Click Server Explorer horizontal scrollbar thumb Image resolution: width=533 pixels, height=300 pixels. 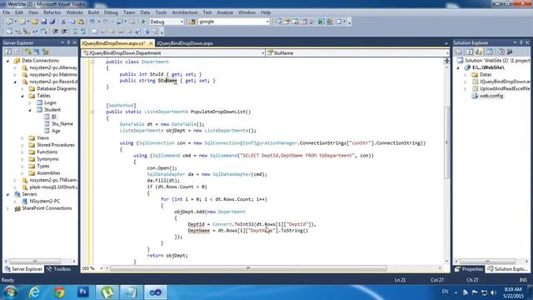[35, 261]
